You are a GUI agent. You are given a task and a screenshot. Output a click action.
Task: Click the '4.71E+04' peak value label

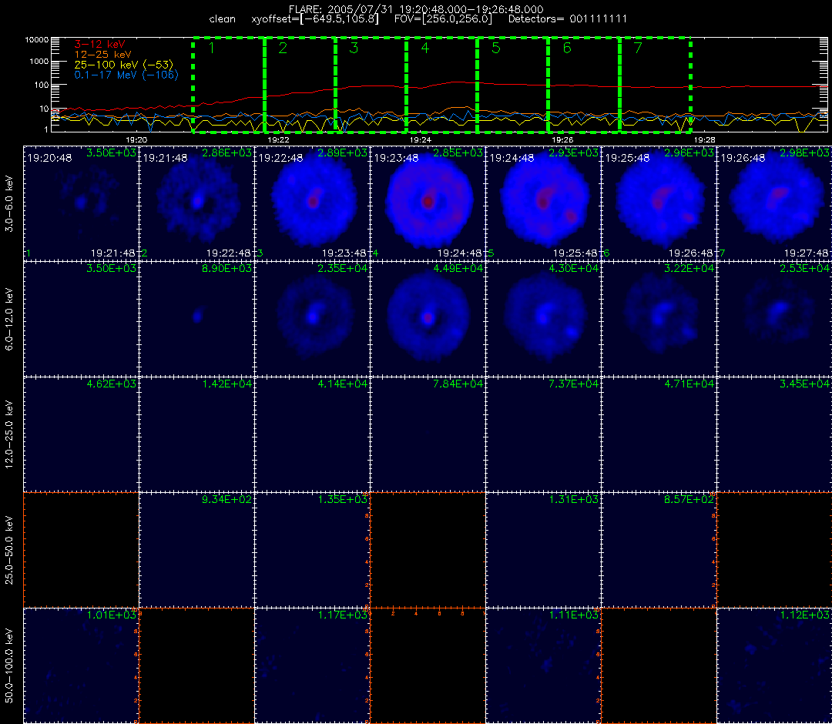pyautogui.click(x=689, y=384)
